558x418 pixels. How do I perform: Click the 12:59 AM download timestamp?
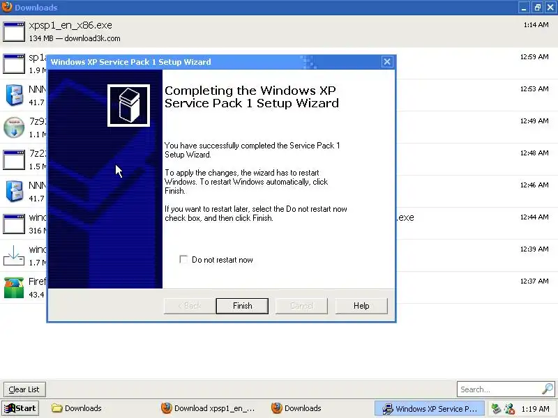[x=534, y=57]
